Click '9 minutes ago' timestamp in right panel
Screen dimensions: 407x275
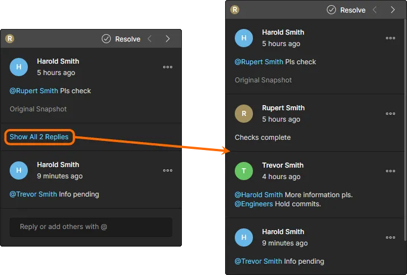pyautogui.click(x=285, y=243)
